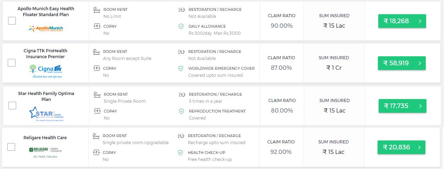The image size is (444, 169).
Task: Click the Restoration battery icon in Star Health row
Action: 182,94
